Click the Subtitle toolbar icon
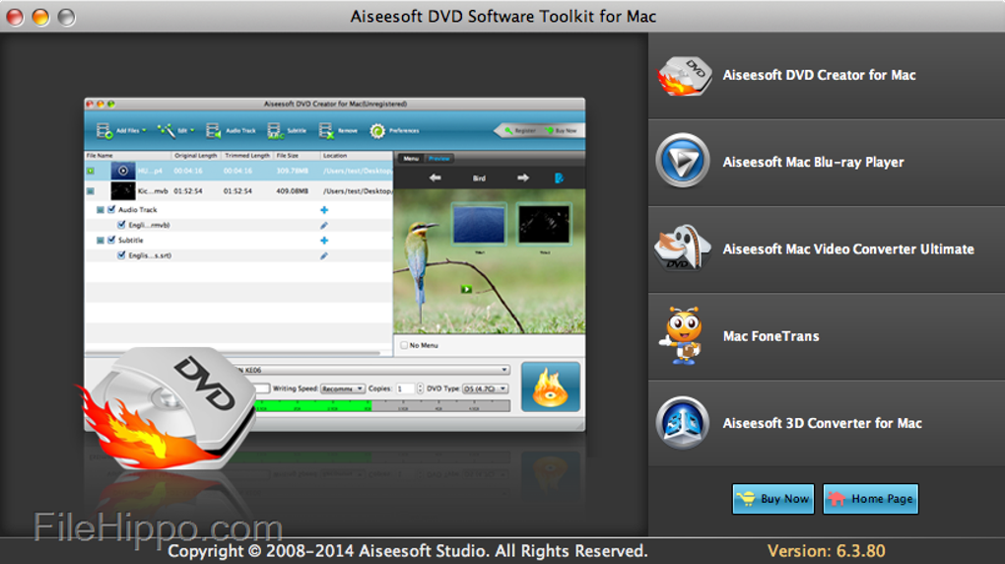The height and width of the screenshot is (564, 1005). [x=276, y=130]
